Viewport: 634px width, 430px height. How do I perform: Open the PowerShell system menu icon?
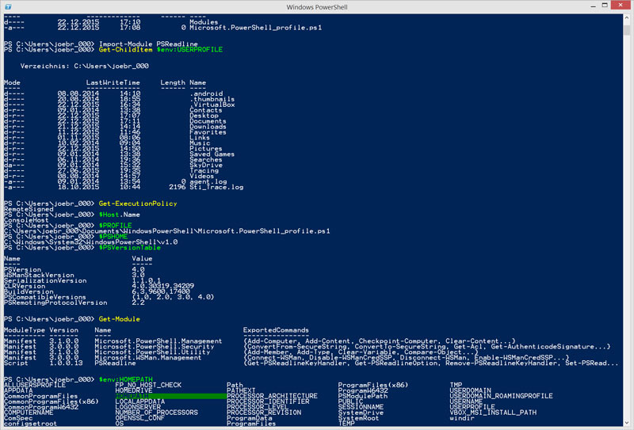[8, 6]
